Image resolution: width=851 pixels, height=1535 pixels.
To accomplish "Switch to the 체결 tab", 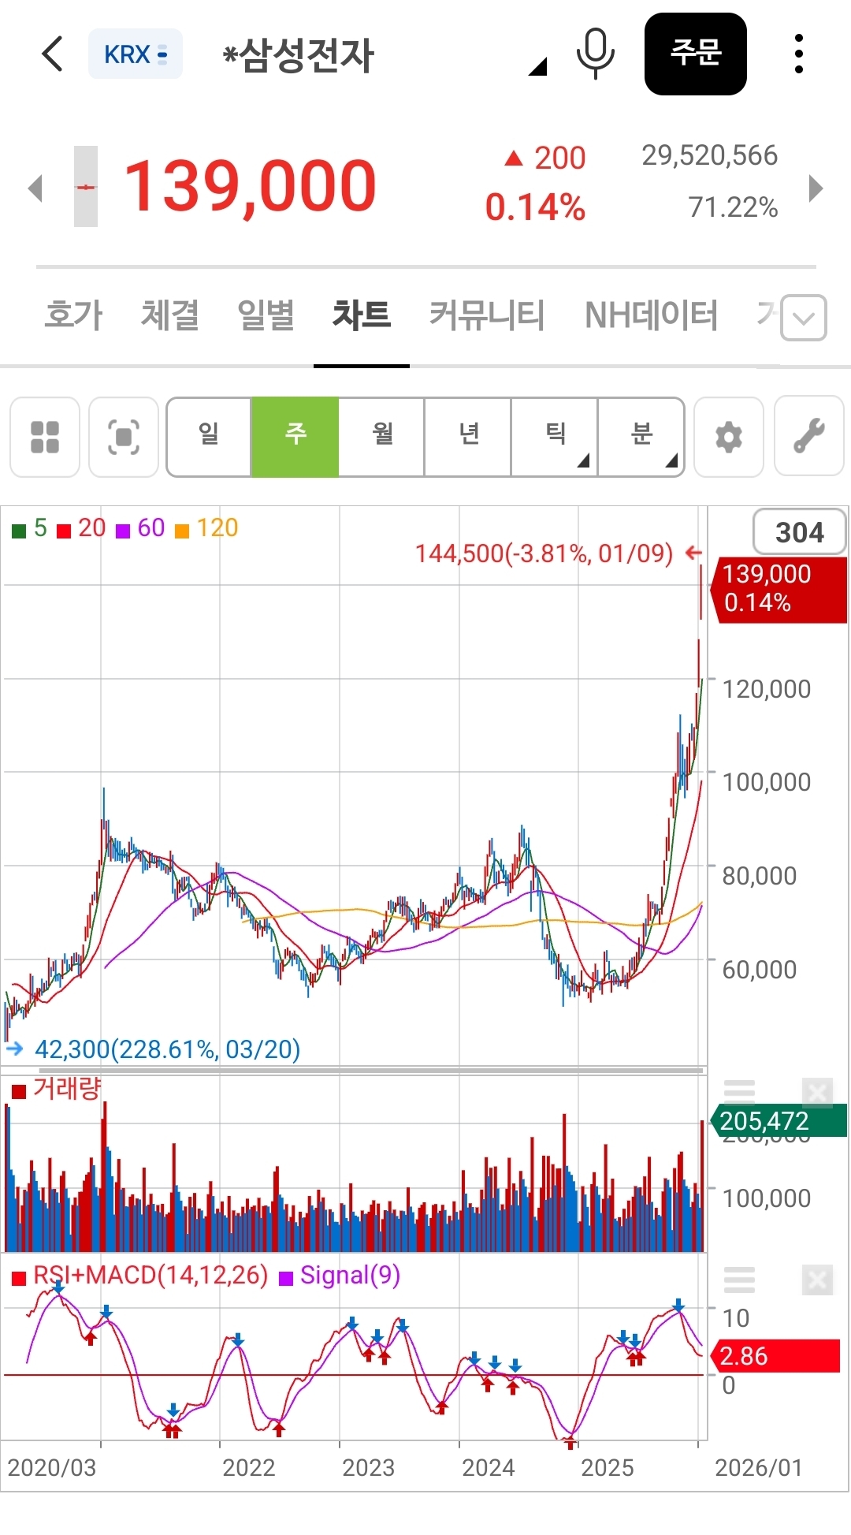I will tap(169, 315).
